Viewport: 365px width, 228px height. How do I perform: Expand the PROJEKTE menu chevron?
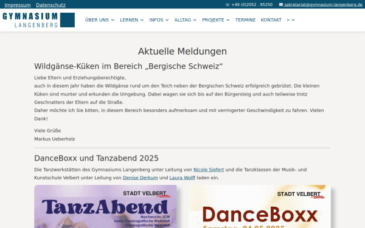coord(228,20)
